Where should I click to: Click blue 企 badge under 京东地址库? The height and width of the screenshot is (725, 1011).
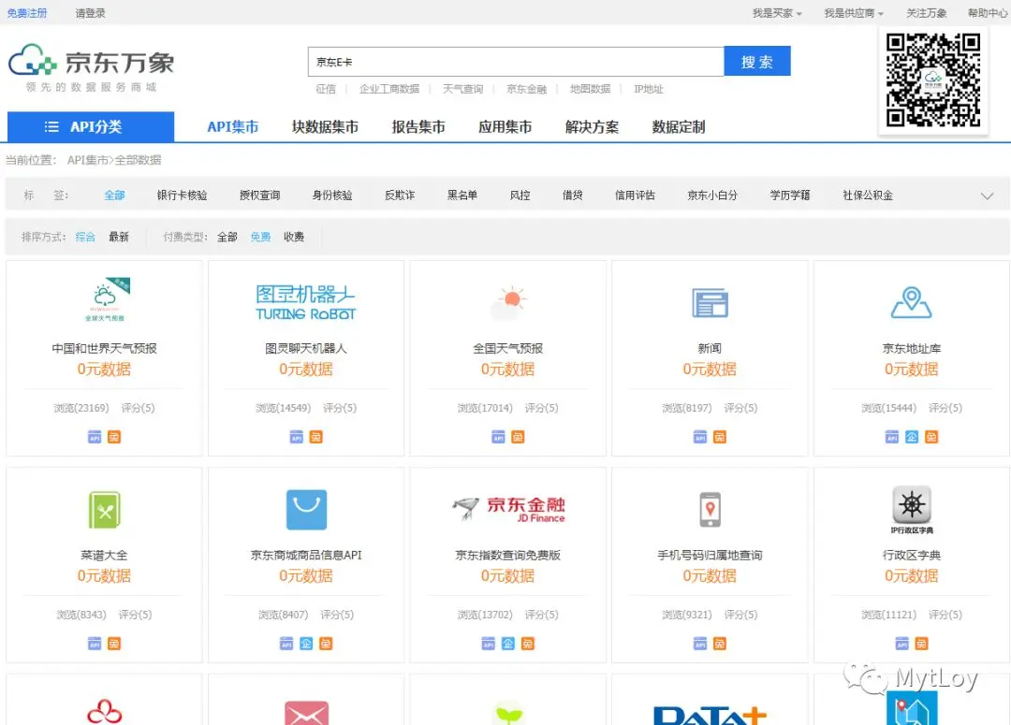point(912,437)
